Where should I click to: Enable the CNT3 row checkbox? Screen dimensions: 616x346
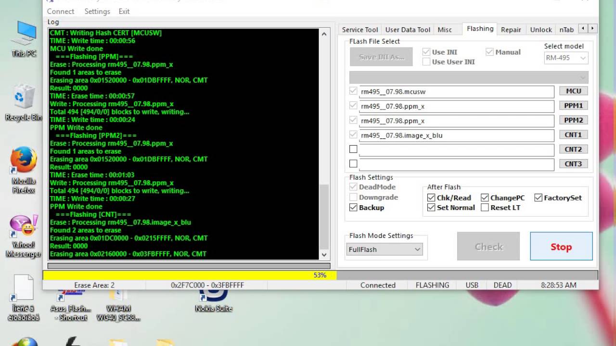[x=354, y=164]
